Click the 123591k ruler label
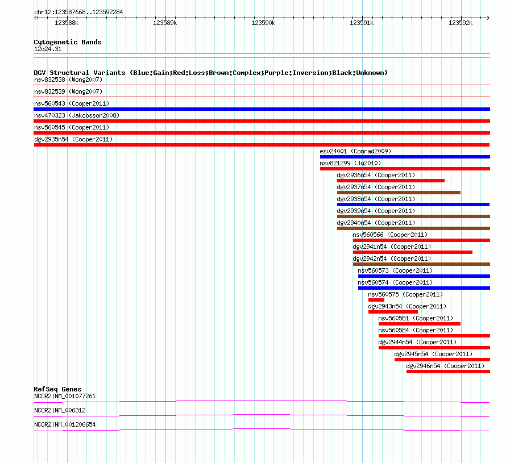Viewport: 506px width, 463px height. 362,23
